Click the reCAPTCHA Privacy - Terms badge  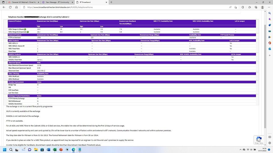[x=259, y=140]
